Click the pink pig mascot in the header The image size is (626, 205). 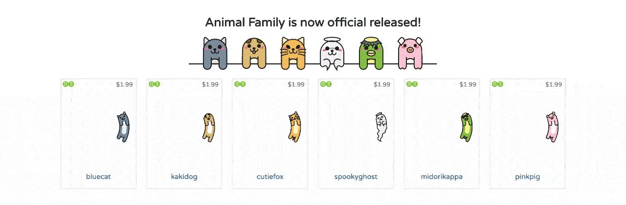coord(410,53)
